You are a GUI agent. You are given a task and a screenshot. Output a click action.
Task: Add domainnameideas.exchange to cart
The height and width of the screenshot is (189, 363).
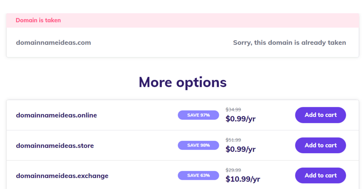tap(320, 176)
